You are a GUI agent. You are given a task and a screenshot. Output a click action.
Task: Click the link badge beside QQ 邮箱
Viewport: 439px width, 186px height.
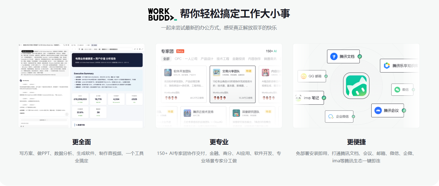(x=326, y=76)
